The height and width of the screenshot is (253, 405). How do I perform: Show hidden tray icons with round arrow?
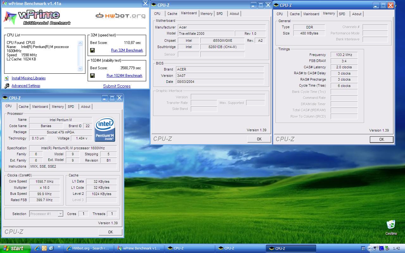coord(370,248)
